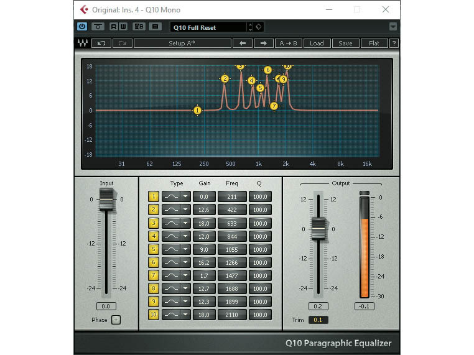Click the host bypass icon next to power
Image resolution: width=474 pixels, height=355 pixels.
pos(98,27)
